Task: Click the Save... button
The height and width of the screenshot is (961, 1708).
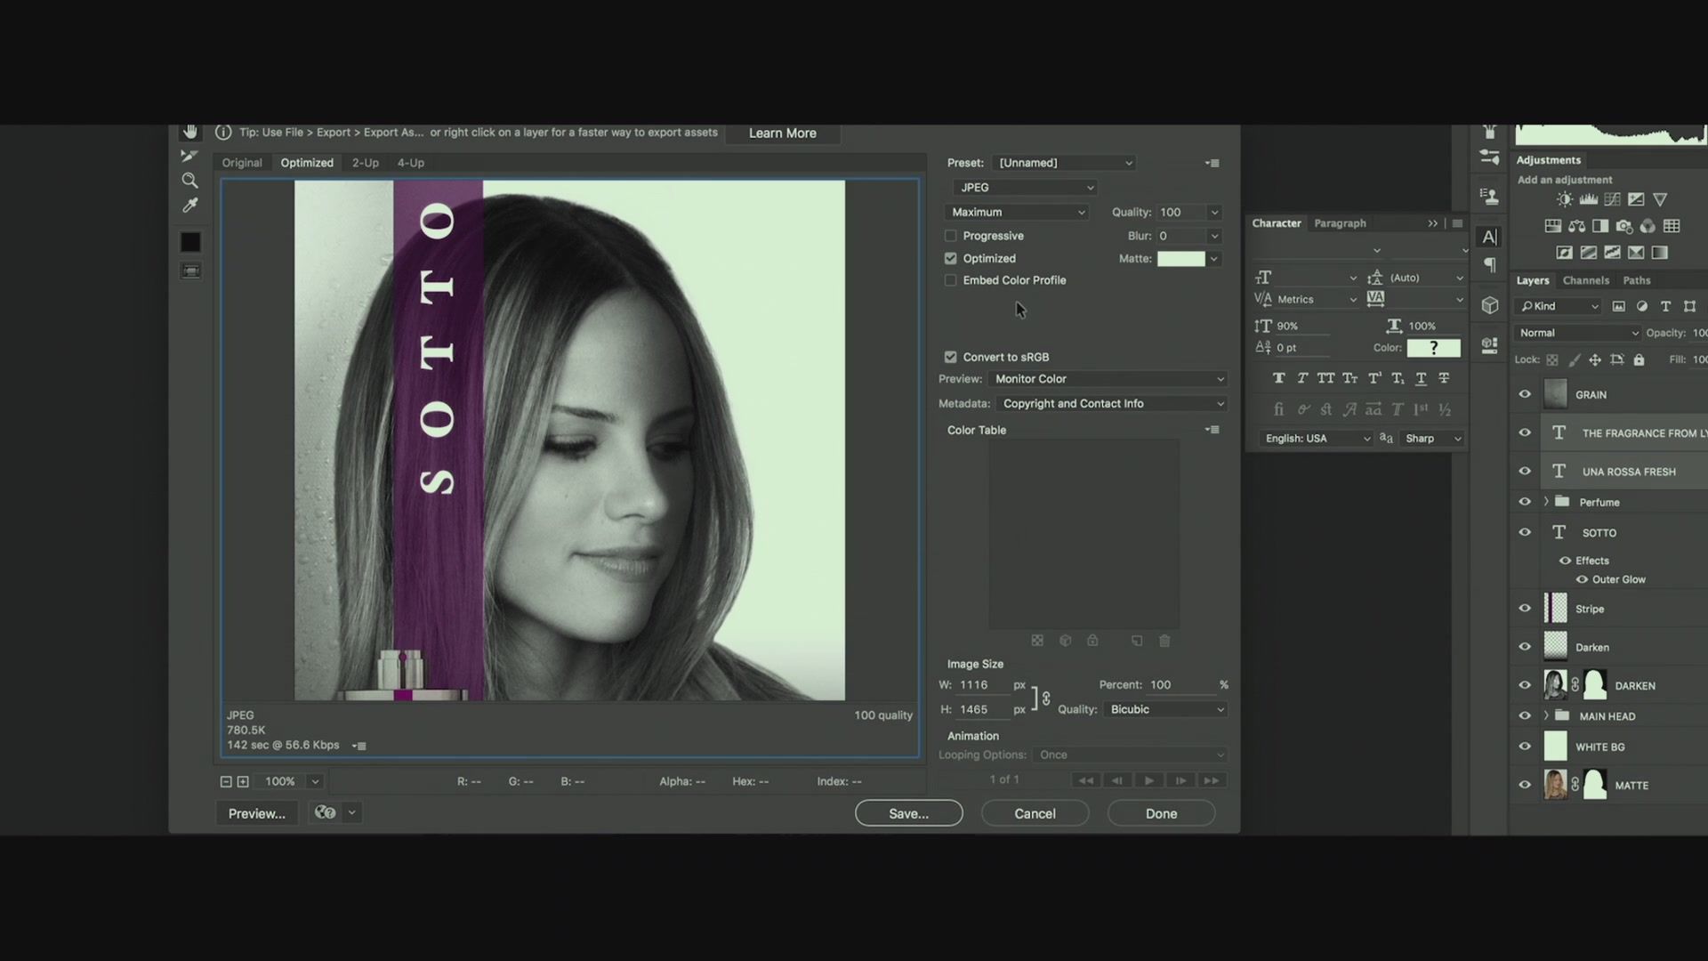Action: pos(908,813)
